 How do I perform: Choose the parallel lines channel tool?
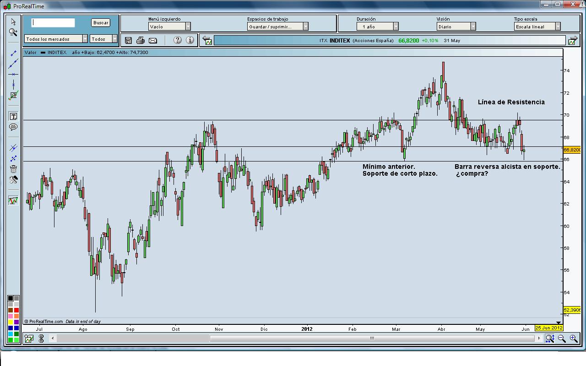click(13, 148)
